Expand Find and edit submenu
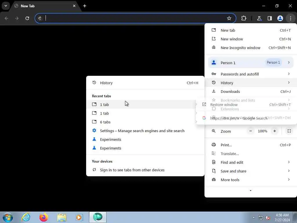Screen dimensions: 297x223 tap(251, 163)
